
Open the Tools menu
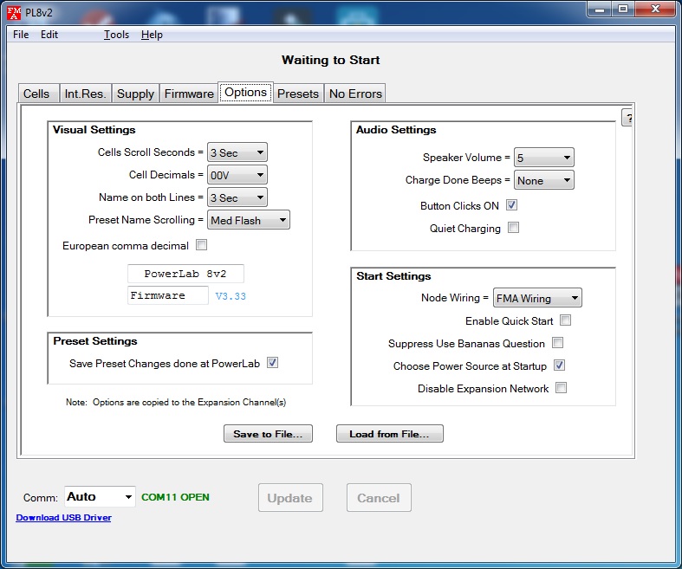(x=116, y=35)
